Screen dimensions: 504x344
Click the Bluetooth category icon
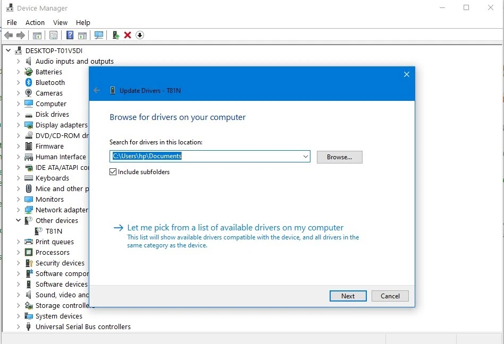point(29,82)
